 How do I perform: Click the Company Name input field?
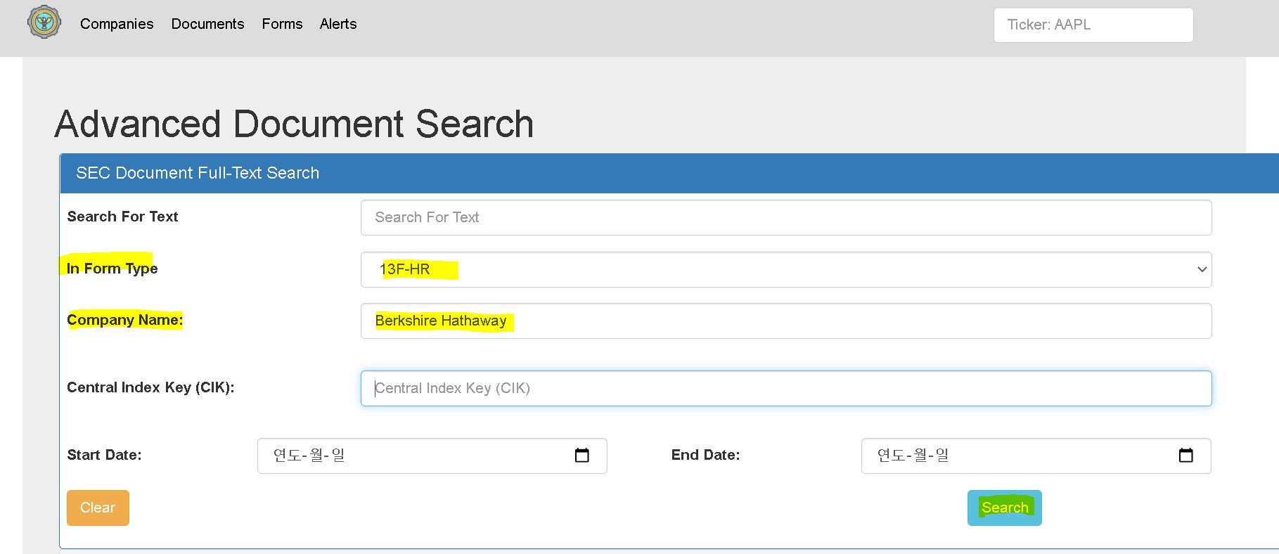(x=786, y=321)
